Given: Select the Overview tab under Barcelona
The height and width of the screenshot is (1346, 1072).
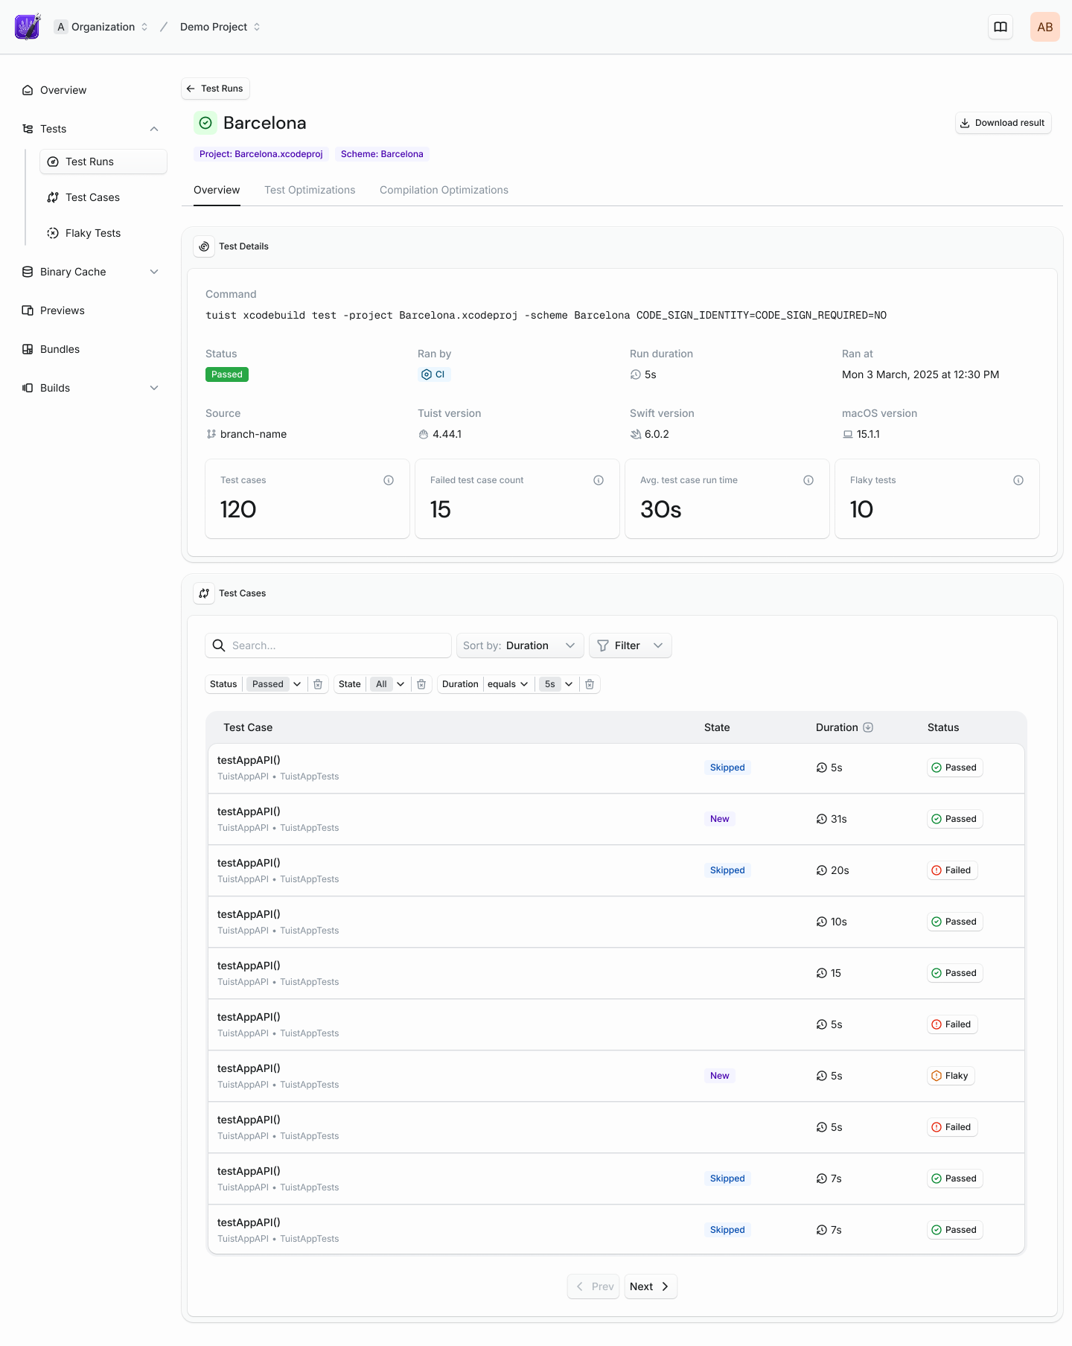Looking at the screenshot, I should pos(217,190).
